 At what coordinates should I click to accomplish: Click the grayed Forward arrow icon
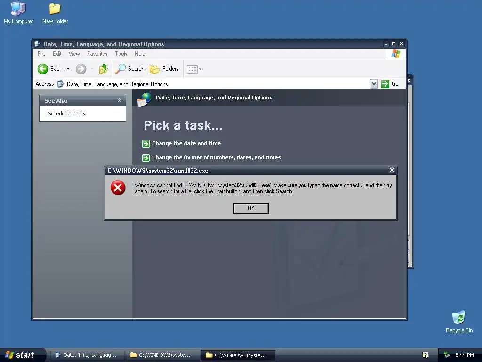pos(81,69)
